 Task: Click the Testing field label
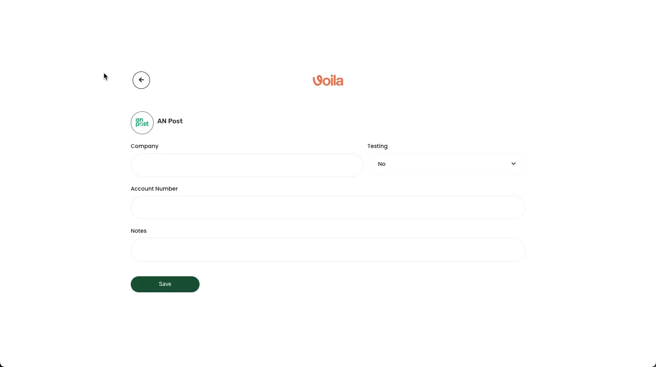pyautogui.click(x=378, y=146)
